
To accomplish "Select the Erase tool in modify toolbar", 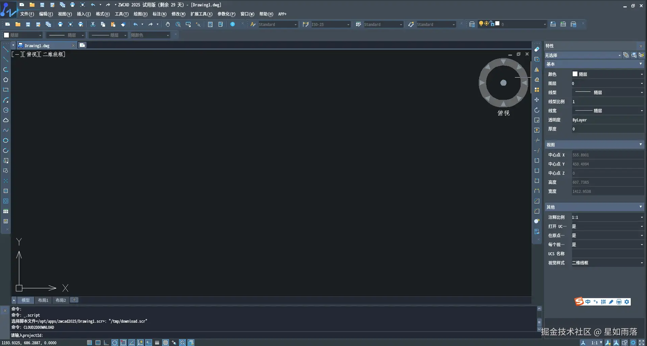I will coord(537,49).
